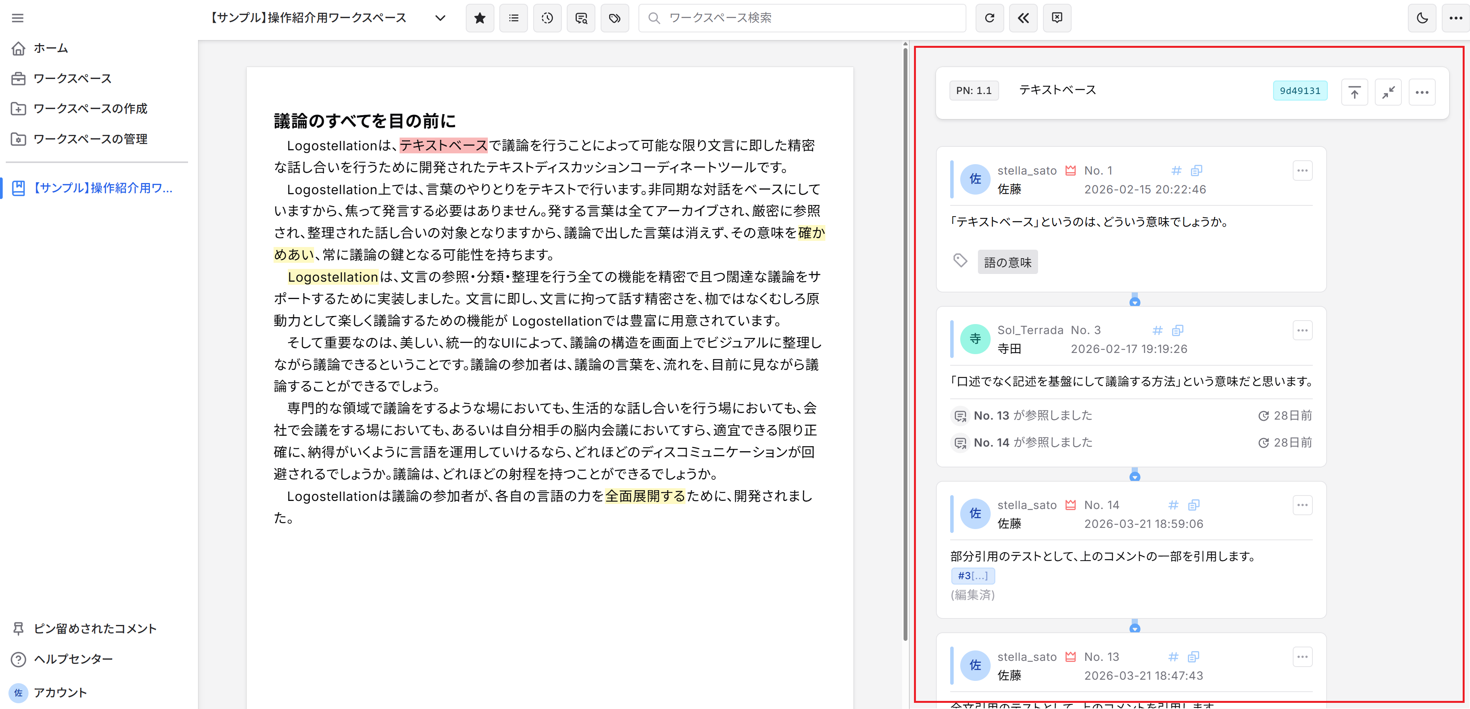
Task: Click the PN: 1.1 badge
Action: click(974, 91)
